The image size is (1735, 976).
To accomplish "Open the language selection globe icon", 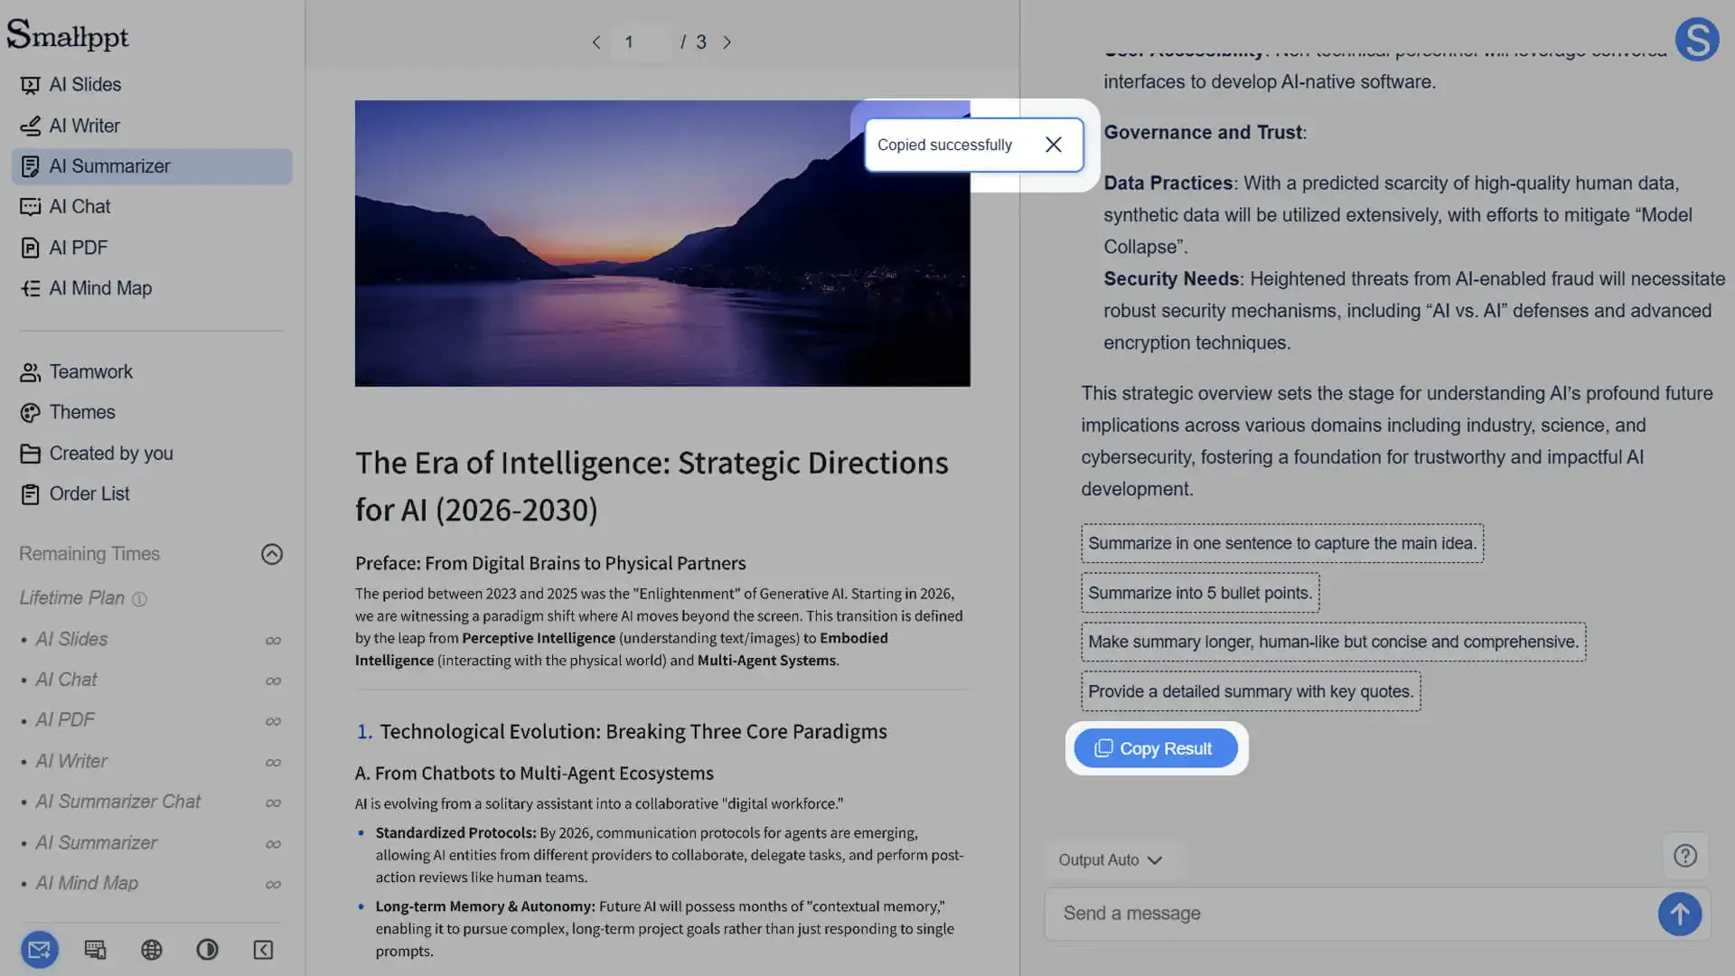I will [x=151, y=949].
